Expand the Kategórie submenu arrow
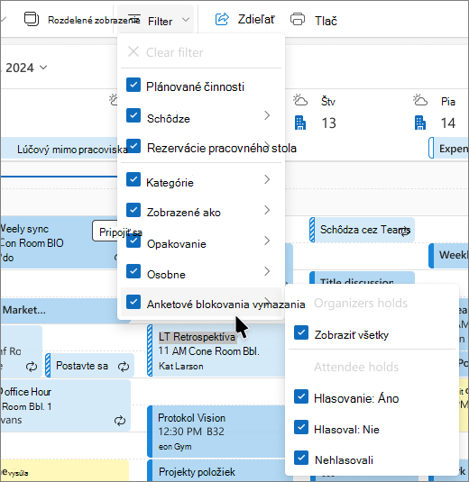Viewport: 469px width, 482px height. (267, 179)
